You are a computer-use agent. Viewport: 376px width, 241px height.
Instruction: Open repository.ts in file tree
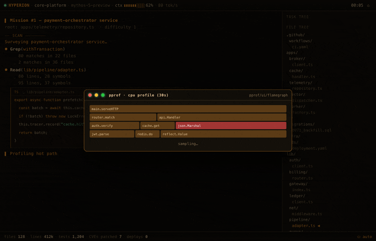click(x=307, y=88)
